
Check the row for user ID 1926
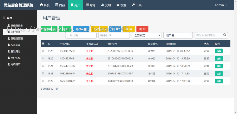click(x=43, y=51)
